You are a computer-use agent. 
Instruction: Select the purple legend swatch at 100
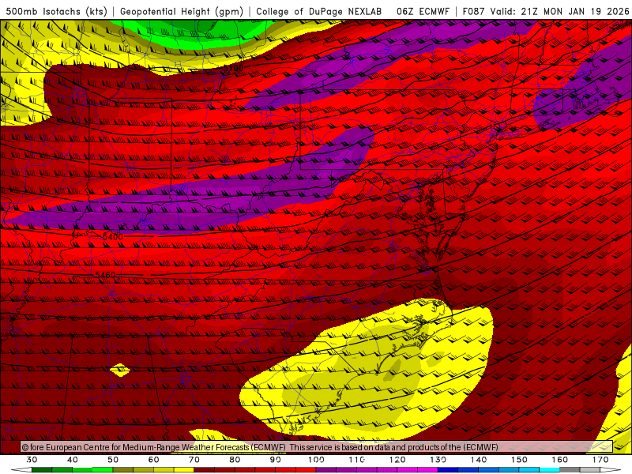[326, 470]
